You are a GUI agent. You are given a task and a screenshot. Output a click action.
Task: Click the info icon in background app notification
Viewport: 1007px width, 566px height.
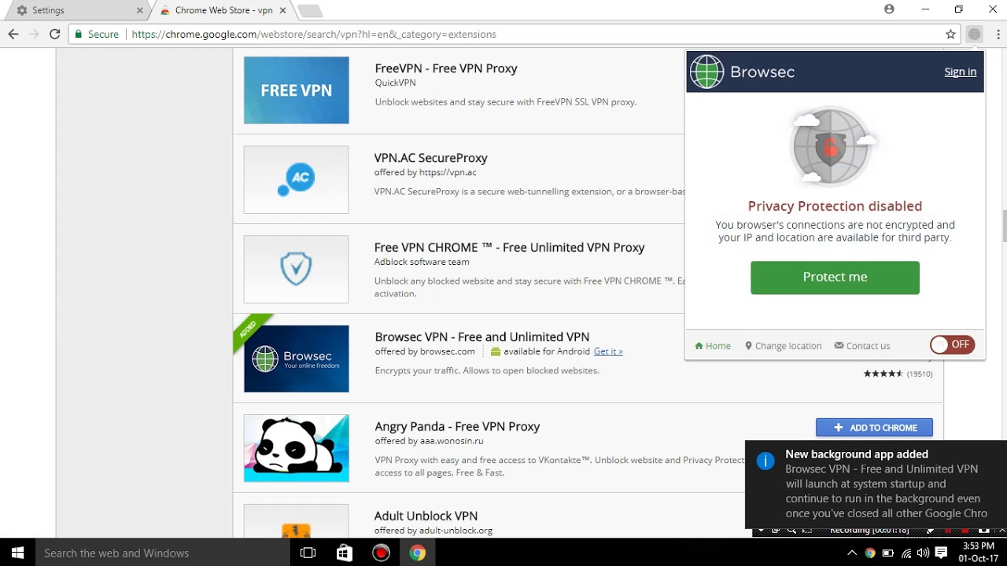click(x=765, y=461)
